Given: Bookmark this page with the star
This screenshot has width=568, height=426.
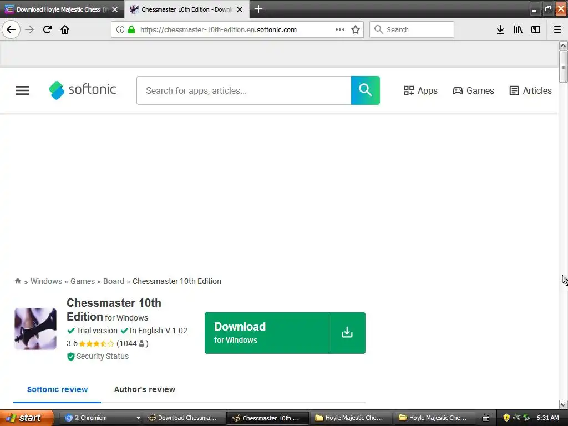Looking at the screenshot, I should coord(356,29).
